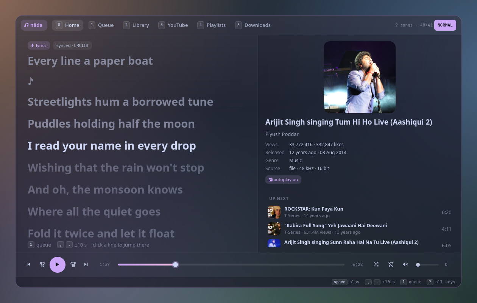This screenshot has width=477, height=303.
Task: Click the nāda app logo
Action: pyautogui.click(x=34, y=25)
